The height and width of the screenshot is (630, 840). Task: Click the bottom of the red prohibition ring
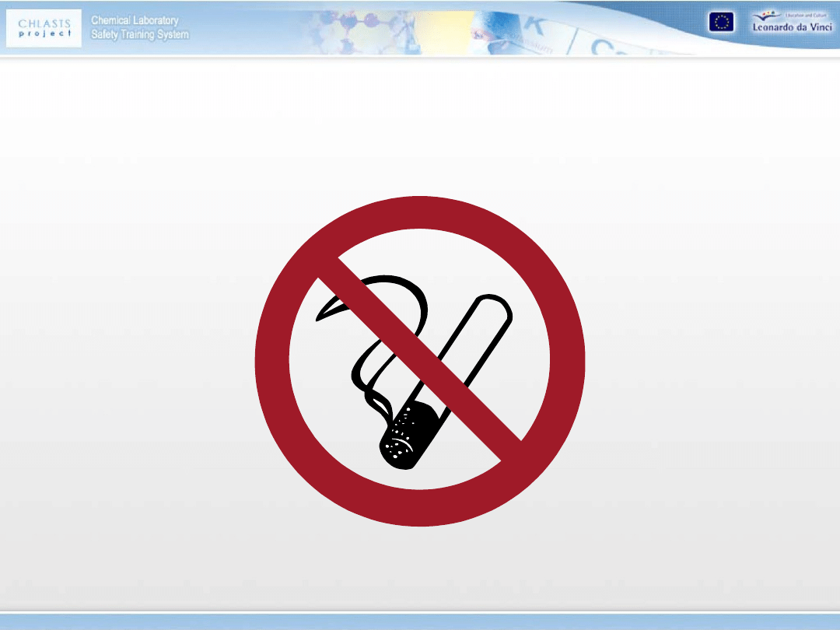pos(420,508)
